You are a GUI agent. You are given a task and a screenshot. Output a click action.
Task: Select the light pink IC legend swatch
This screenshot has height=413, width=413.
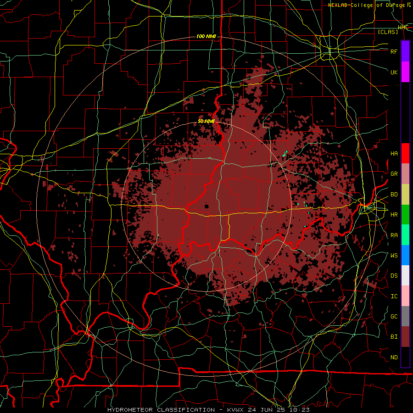(x=405, y=296)
